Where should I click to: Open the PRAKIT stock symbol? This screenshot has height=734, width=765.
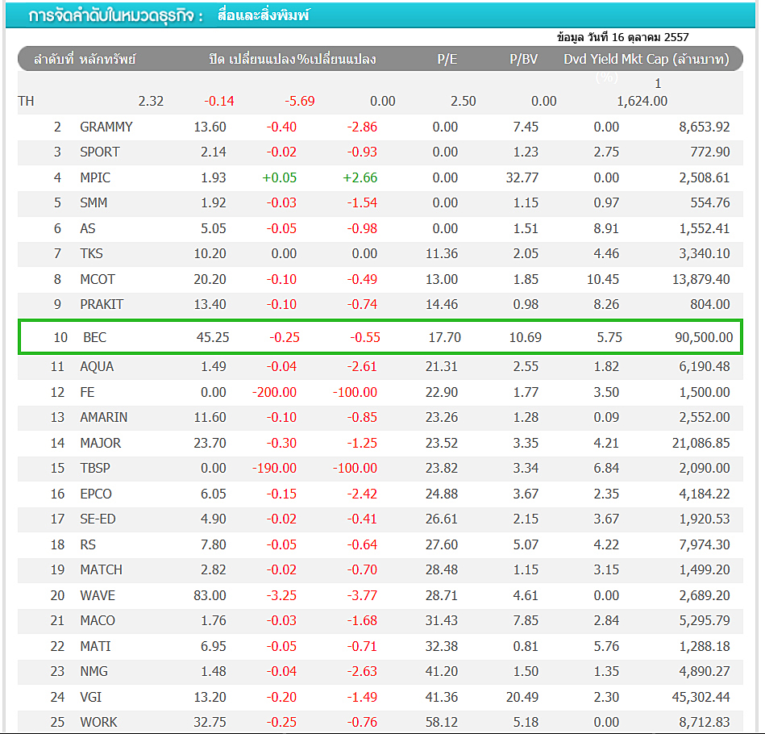click(x=101, y=304)
